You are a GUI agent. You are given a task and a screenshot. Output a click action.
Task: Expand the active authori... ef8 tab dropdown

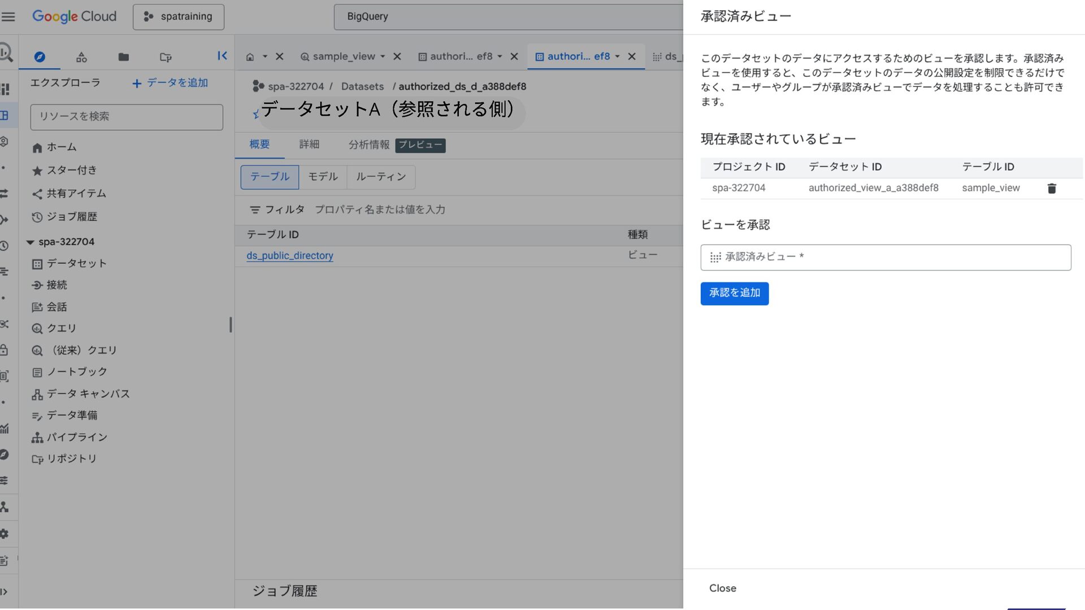coord(617,56)
